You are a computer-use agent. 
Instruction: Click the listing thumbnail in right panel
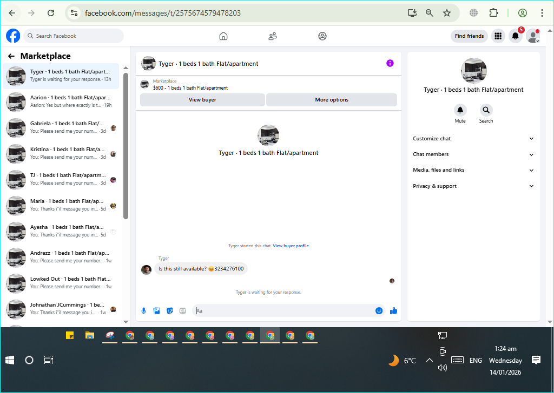point(474,71)
